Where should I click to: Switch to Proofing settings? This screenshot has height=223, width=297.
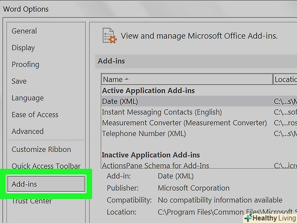pos(25,65)
